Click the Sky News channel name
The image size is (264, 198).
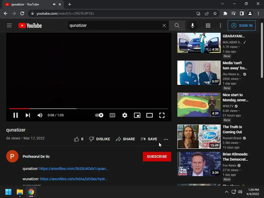click(x=232, y=74)
